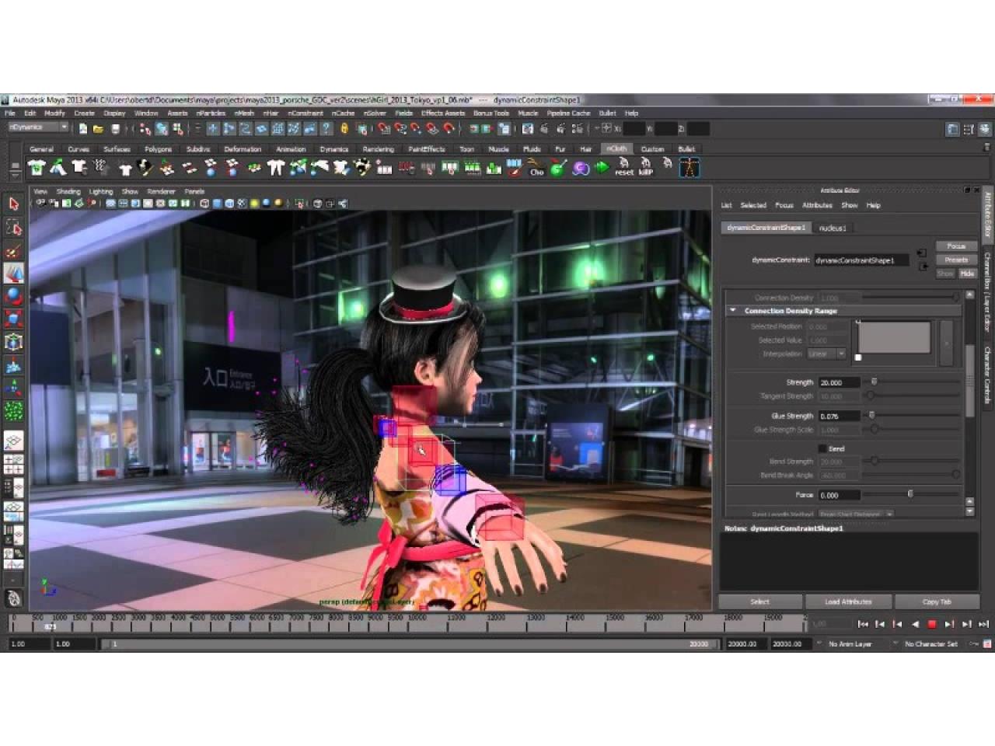
Task: Click the Presets button
Action: click(x=956, y=260)
